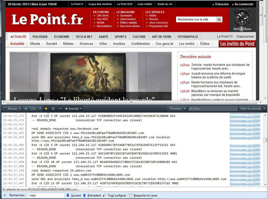Open the JS dropdown arrow
The image size is (268, 199).
[x=60, y=109]
